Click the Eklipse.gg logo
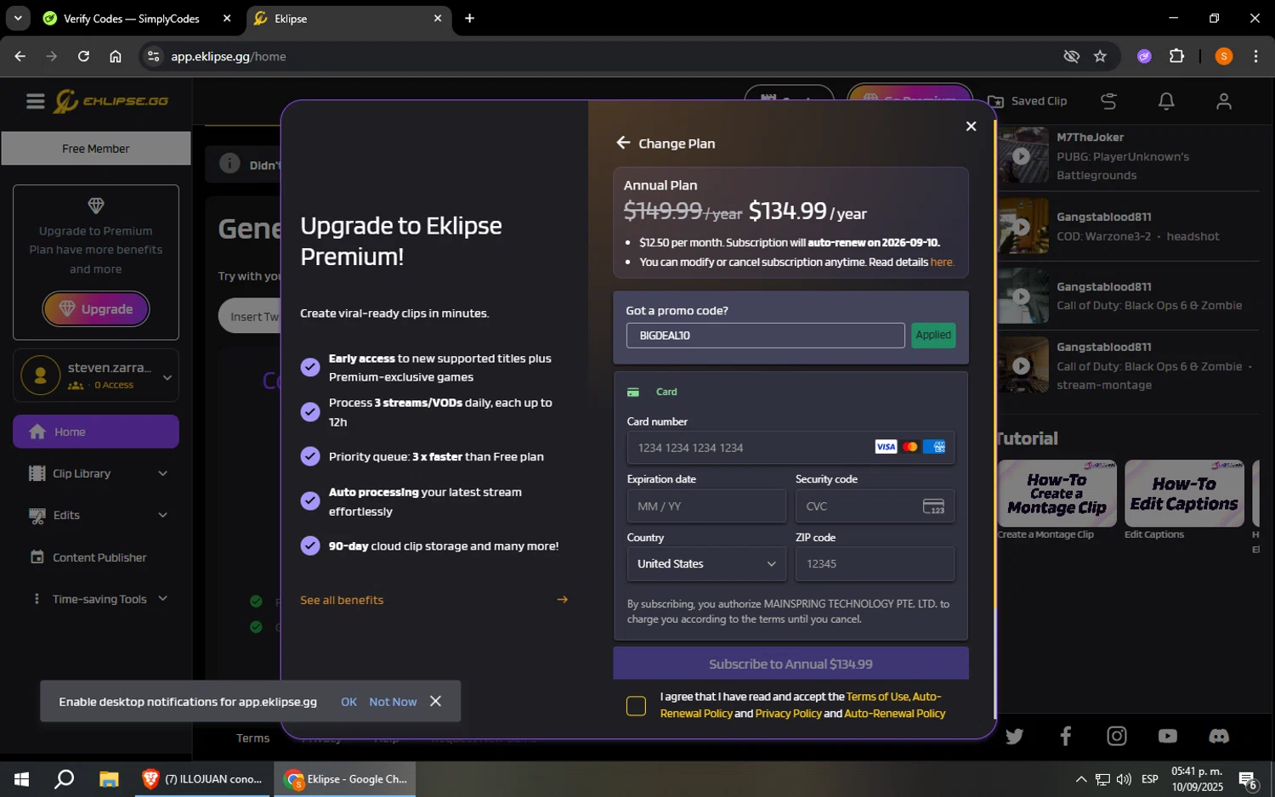This screenshot has width=1275, height=797. point(111,101)
